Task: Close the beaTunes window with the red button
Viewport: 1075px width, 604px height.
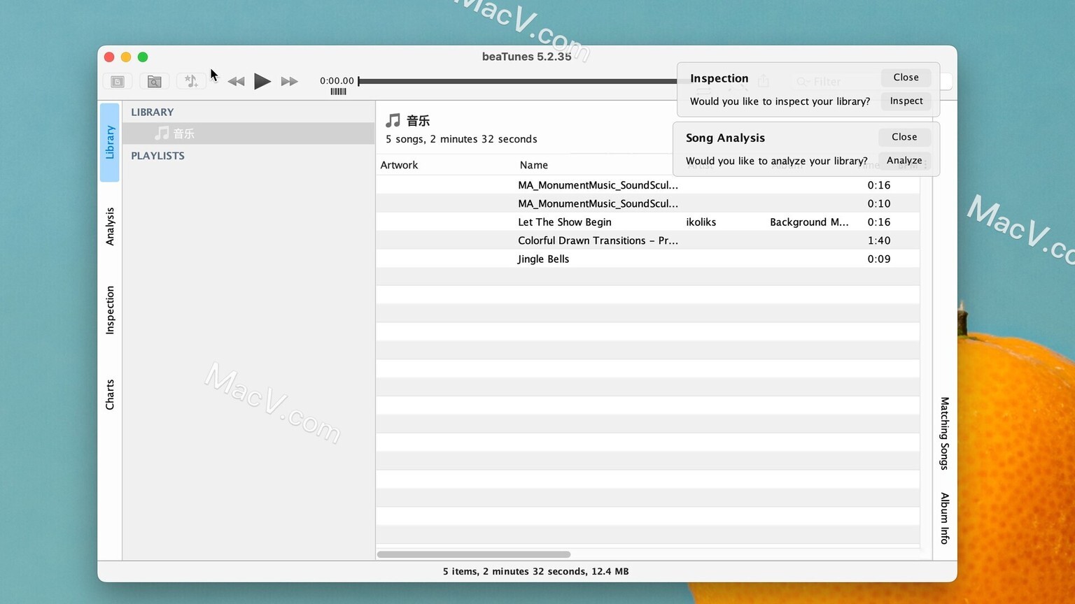Action: click(109, 57)
